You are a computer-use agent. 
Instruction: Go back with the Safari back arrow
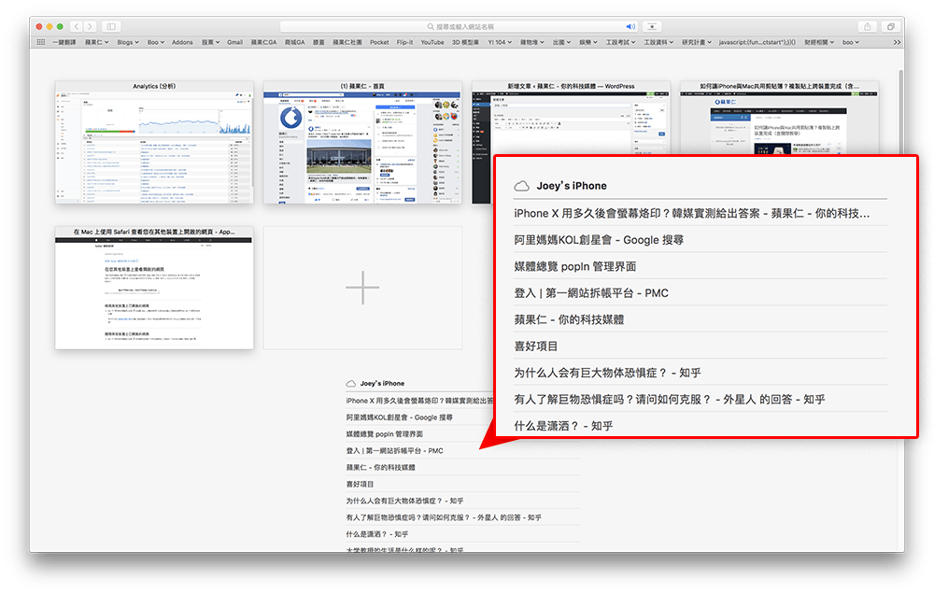(77, 26)
